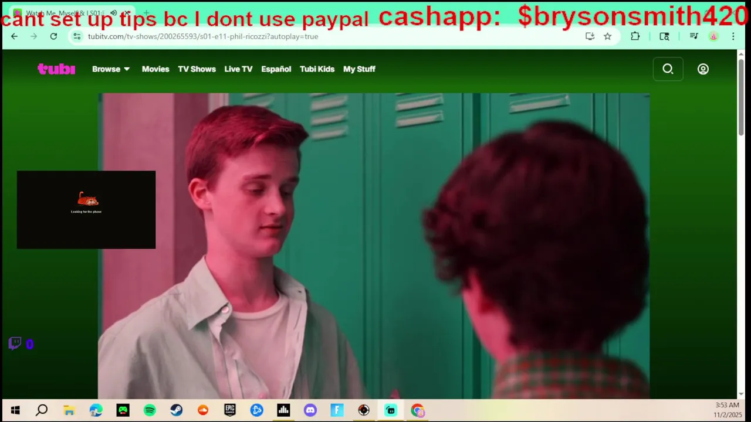Launch Epic Games from the taskbar
751x422 pixels.
[x=230, y=410]
